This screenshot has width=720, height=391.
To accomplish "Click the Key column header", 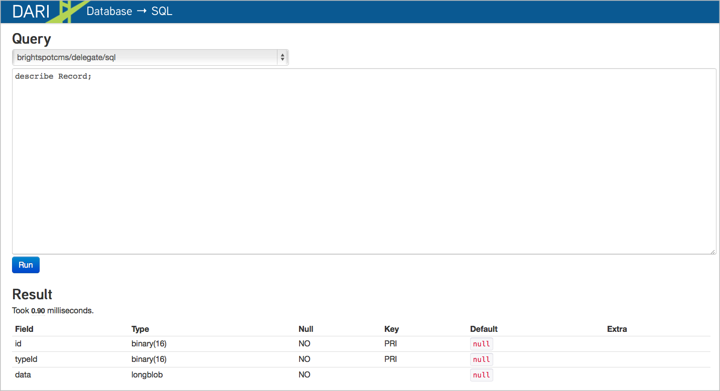I will (x=391, y=329).
